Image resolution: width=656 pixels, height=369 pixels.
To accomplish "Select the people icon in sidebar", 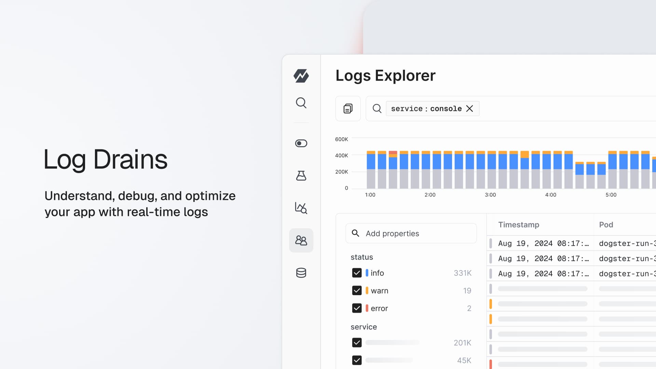I will (x=301, y=241).
